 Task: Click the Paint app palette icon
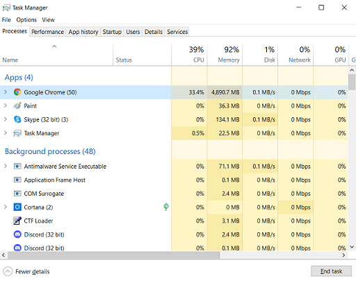17,106
